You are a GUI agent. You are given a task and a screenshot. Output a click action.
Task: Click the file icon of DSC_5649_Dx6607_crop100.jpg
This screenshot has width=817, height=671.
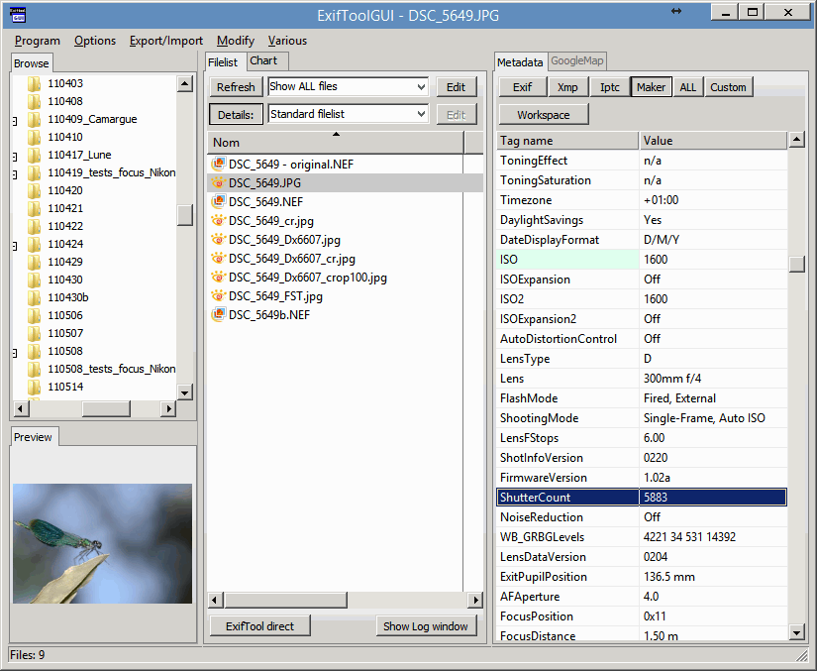pos(219,277)
